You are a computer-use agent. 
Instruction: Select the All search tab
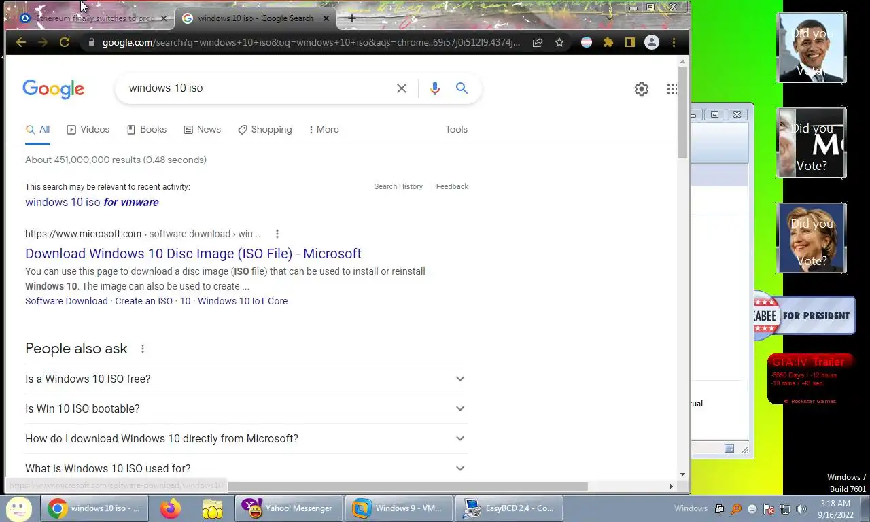click(37, 129)
